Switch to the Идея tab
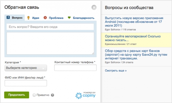This screenshot has width=172, height=103. click(x=36, y=18)
